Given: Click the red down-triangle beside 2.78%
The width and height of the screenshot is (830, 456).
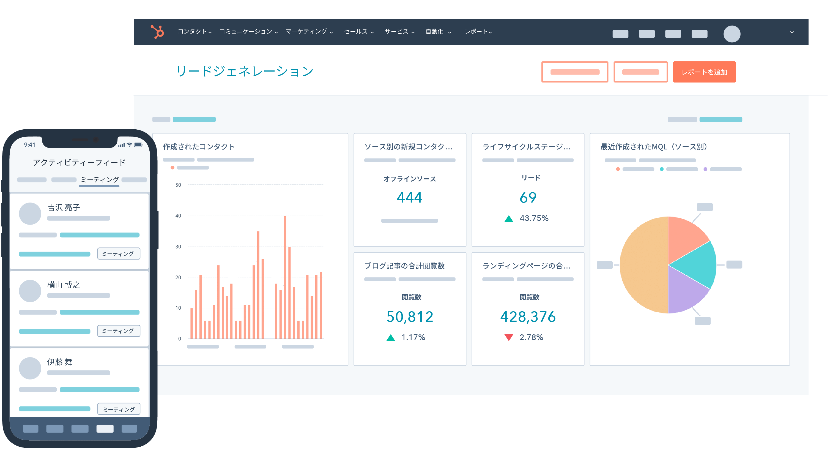Looking at the screenshot, I should [508, 337].
